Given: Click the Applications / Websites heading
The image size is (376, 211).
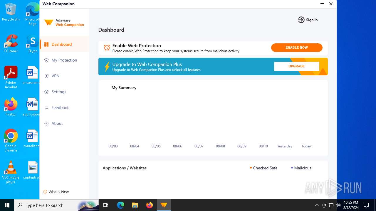Looking at the screenshot, I should click(125, 168).
